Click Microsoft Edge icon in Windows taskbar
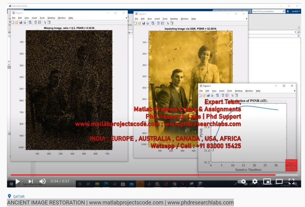Image resolution: width=305 pixels, height=207 pixels. (106, 184)
